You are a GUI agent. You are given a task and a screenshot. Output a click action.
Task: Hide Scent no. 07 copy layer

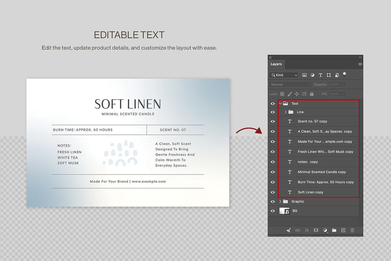point(273,121)
